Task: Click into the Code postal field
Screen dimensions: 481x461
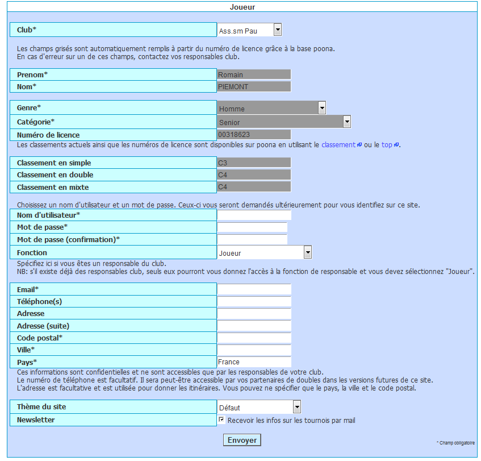Action: [x=254, y=338]
